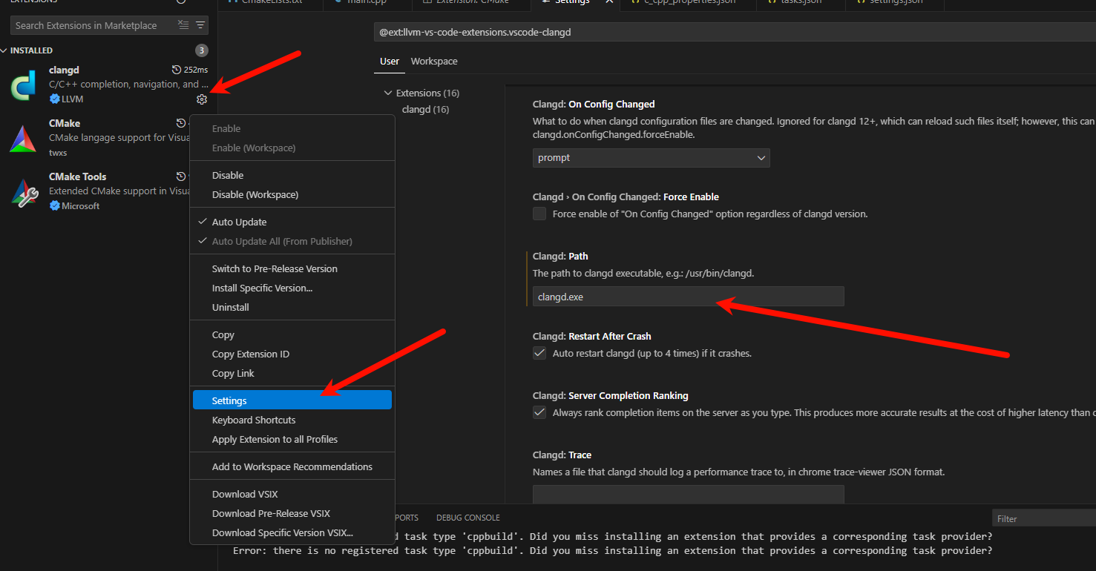Open the On Config Changed prompt dropdown
This screenshot has width=1096, height=571.
click(x=652, y=158)
